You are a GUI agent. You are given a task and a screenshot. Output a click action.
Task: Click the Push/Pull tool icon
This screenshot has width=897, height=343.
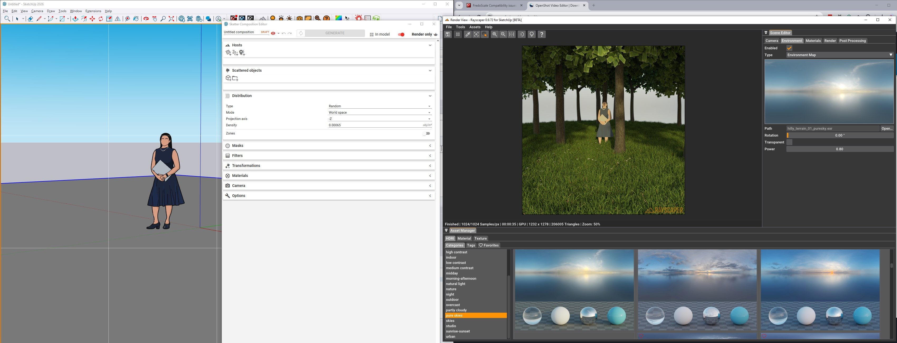tap(75, 19)
